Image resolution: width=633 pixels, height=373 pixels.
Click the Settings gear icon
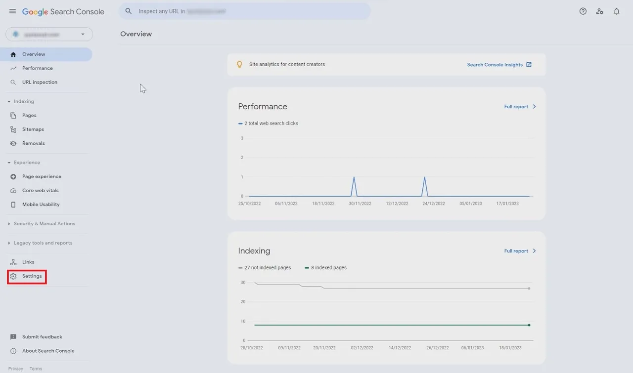(x=13, y=276)
